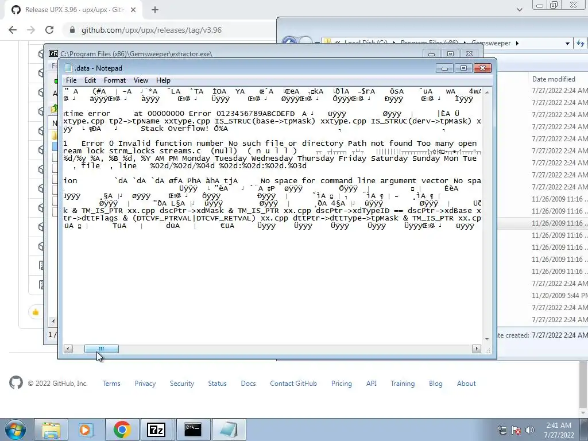This screenshot has height=441, width=588.
Task: Open the Windows Start menu
Action: (16, 430)
